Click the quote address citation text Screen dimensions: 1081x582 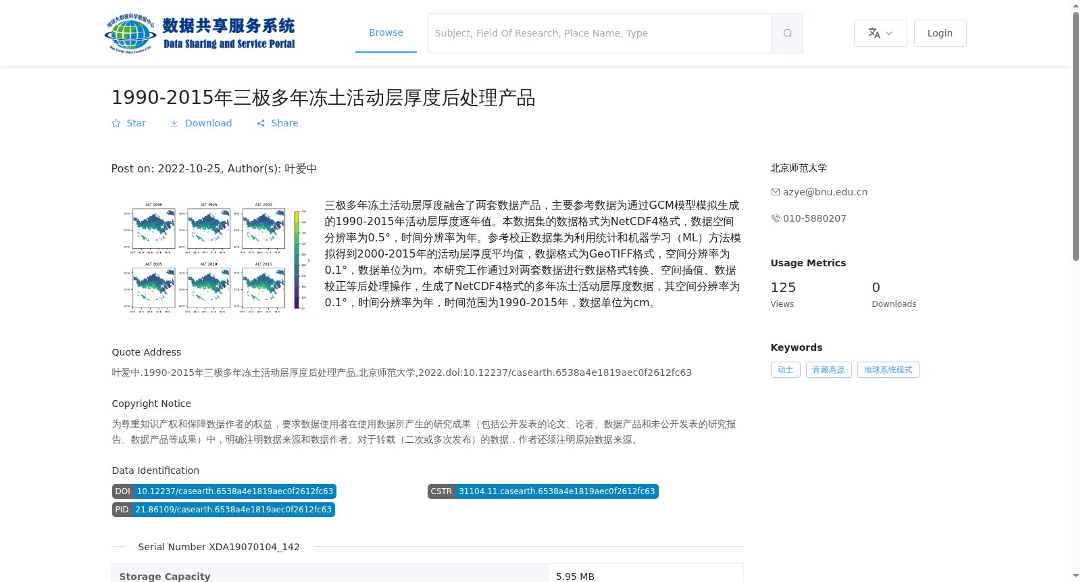(402, 372)
